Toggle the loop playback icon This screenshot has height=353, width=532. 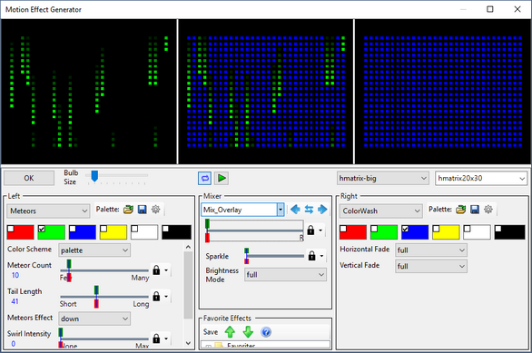click(x=204, y=178)
